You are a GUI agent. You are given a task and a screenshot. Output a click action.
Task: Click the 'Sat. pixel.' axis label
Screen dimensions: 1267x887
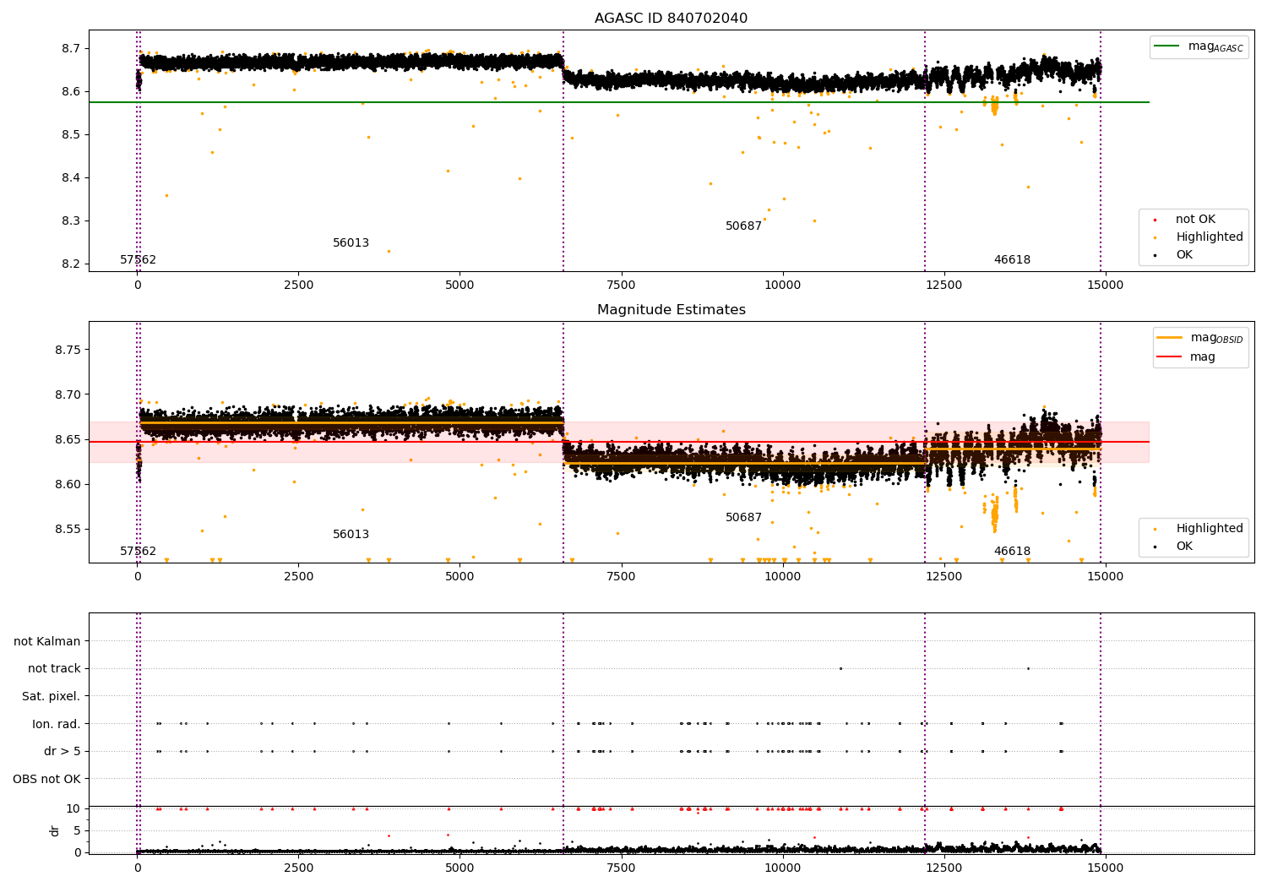(x=51, y=697)
